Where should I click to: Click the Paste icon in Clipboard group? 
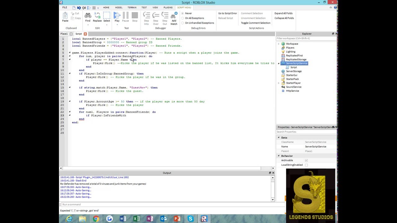65,15
